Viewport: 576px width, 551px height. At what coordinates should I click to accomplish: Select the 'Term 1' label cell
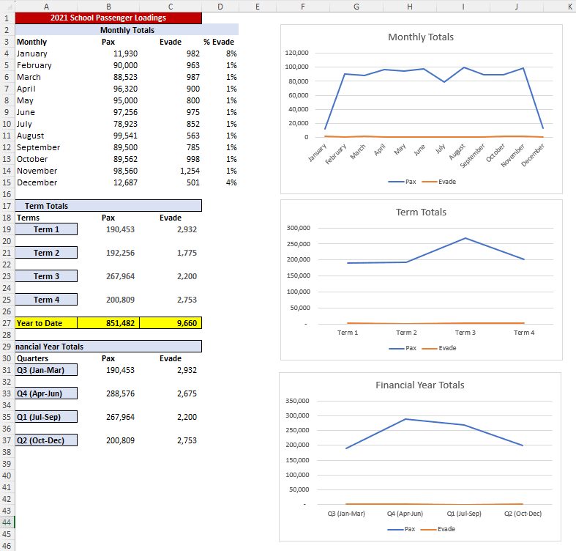(46, 229)
